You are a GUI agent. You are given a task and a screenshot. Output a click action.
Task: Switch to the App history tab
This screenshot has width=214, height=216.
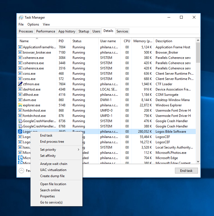click(x=67, y=31)
